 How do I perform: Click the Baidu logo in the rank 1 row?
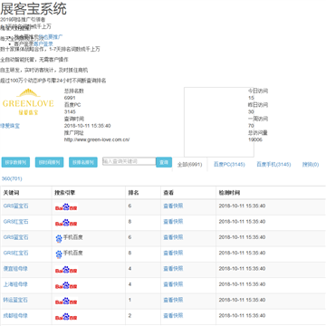(66, 302)
